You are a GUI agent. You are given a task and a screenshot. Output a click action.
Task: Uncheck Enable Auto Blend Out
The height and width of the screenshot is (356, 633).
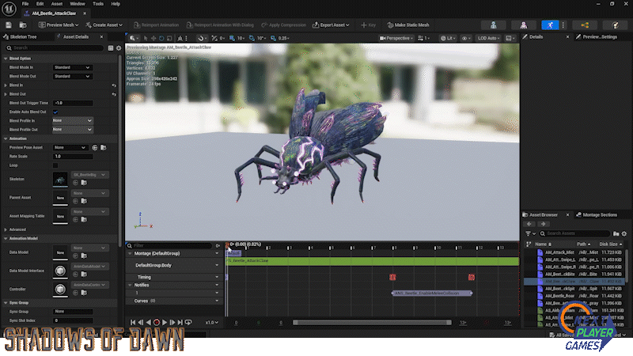55,112
